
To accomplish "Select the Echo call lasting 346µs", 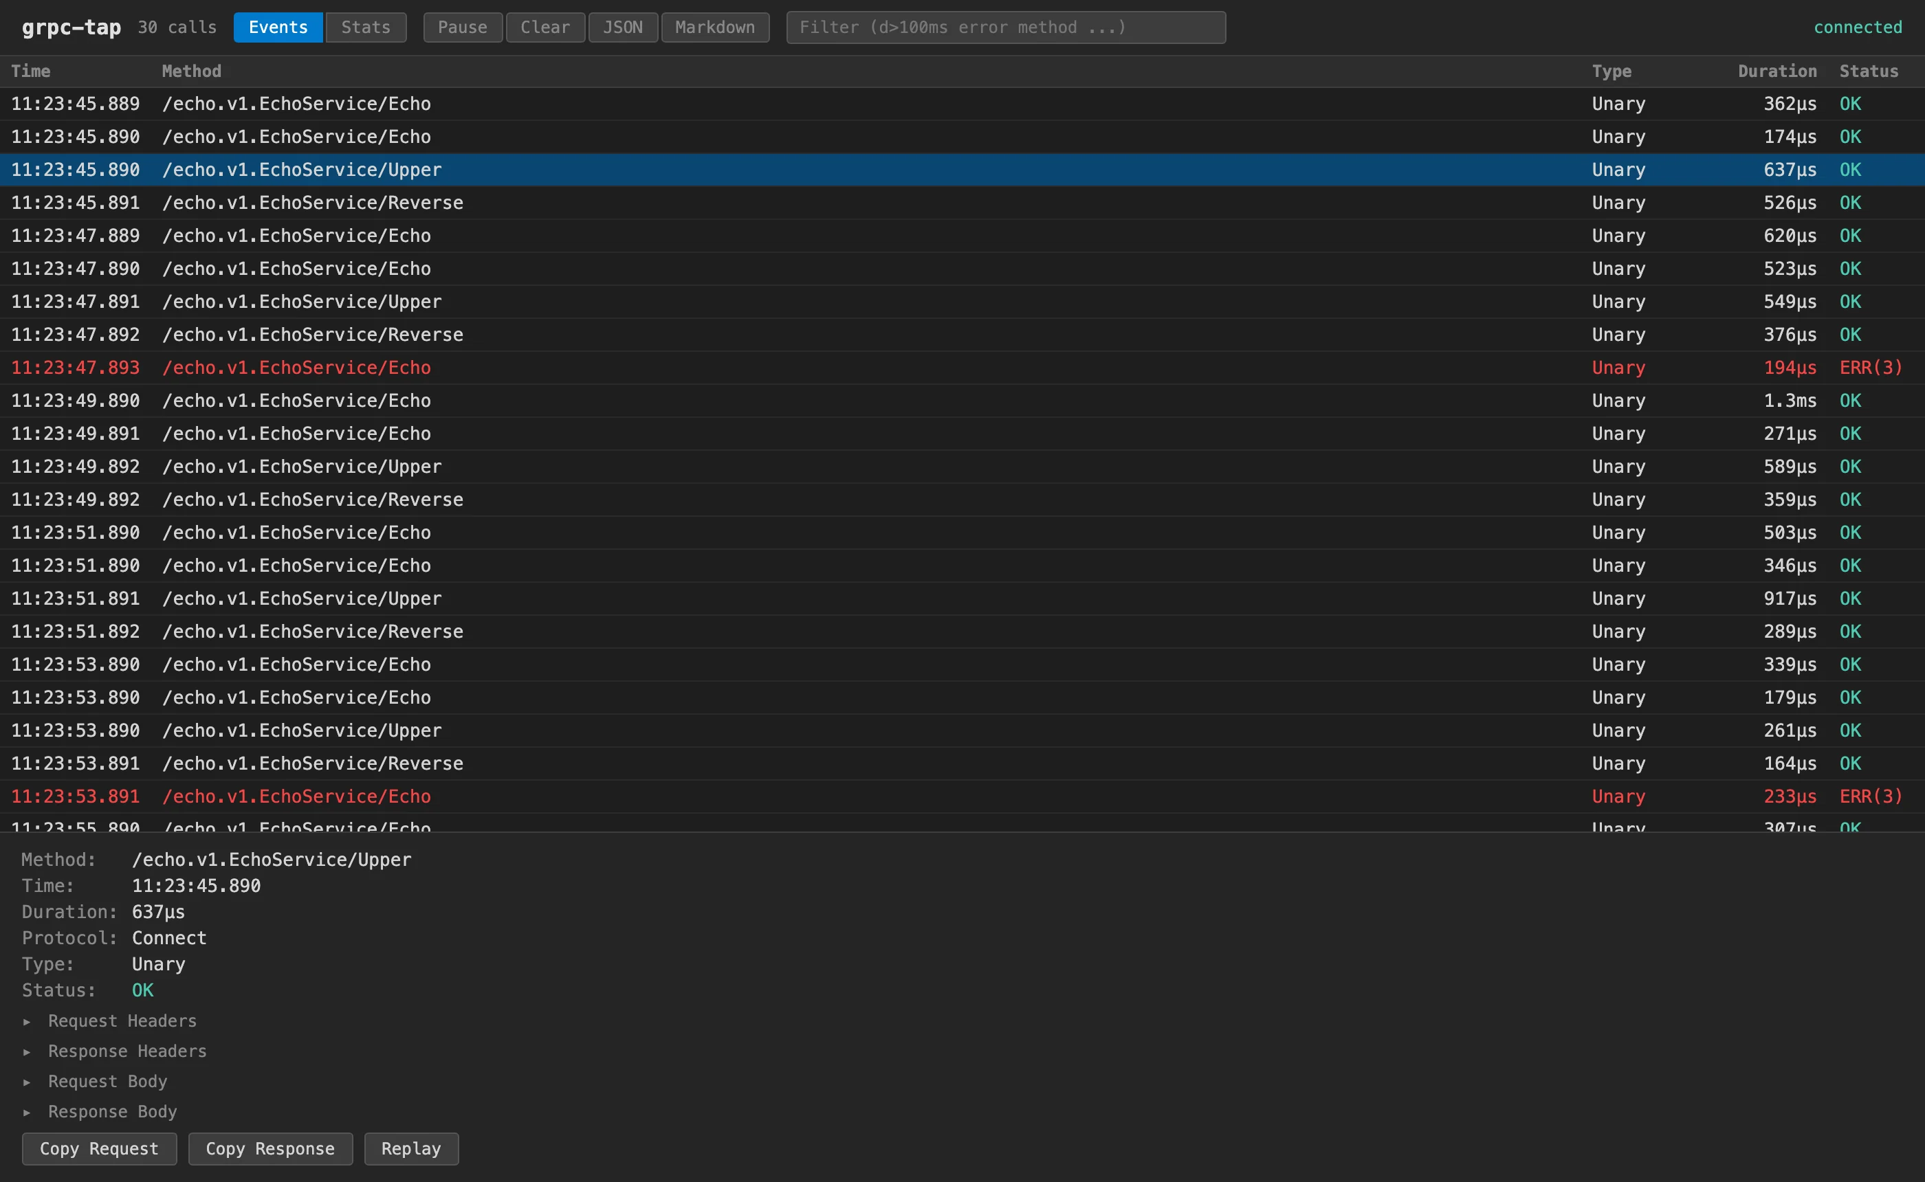I will (x=962, y=566).
